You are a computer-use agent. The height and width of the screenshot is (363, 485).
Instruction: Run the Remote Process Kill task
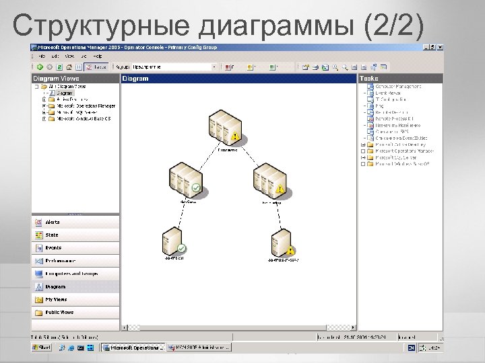click(x=394, y=119)
